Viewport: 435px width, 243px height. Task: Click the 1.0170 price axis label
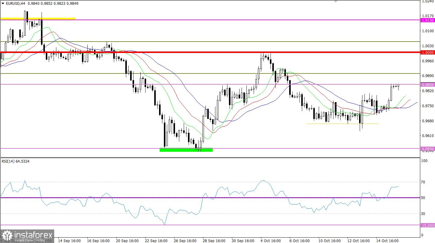428,16
